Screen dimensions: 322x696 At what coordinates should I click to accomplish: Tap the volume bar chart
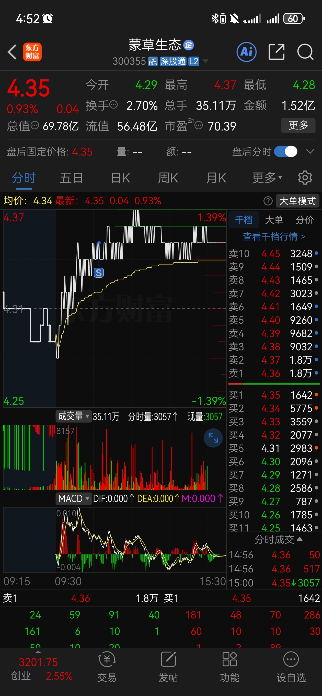(x=114, y=458)
